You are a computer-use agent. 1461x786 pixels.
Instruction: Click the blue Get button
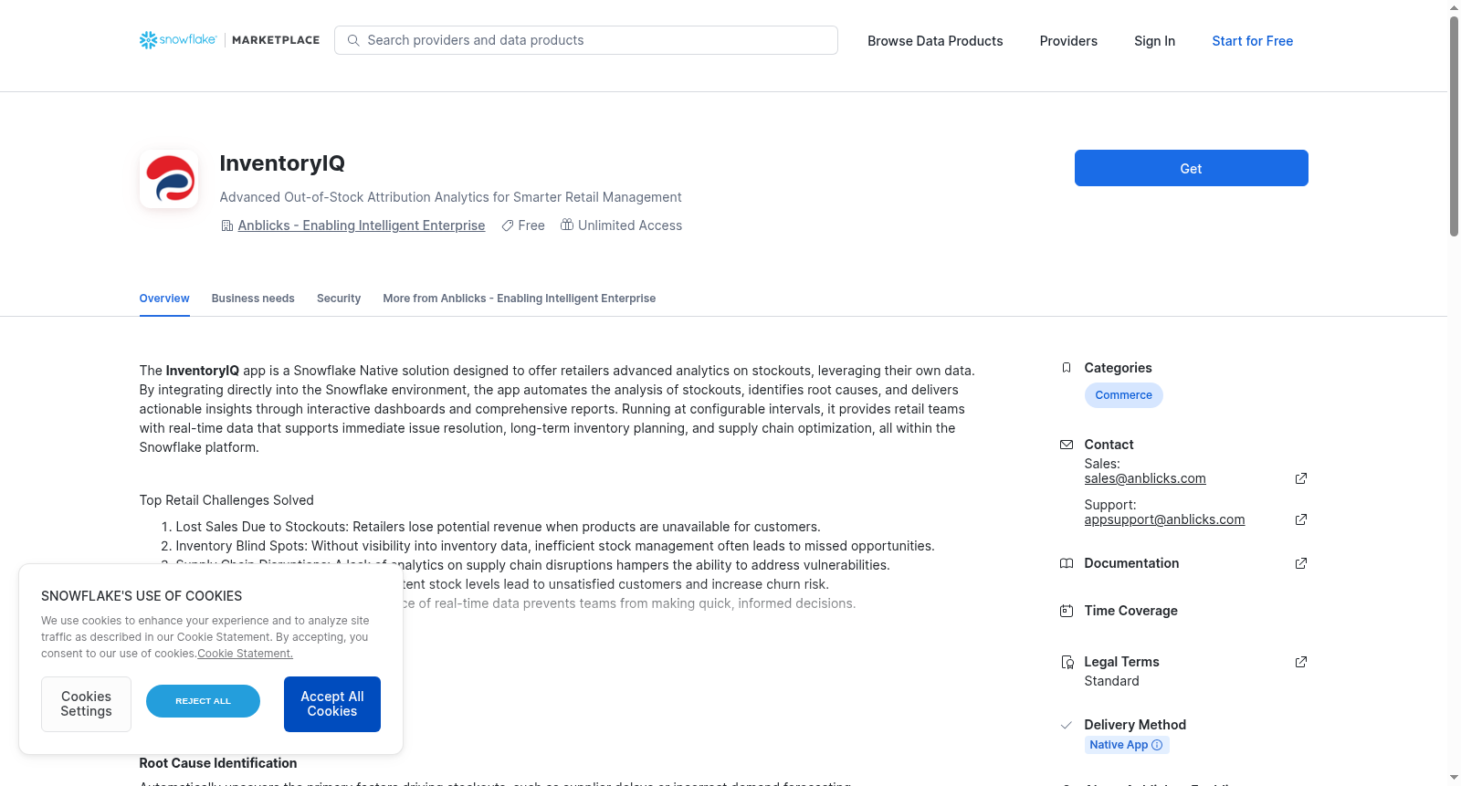point(1191,168)
